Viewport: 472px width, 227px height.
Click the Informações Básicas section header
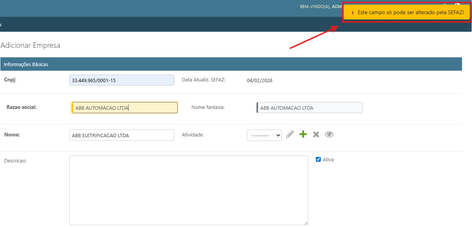pos(26,64)
